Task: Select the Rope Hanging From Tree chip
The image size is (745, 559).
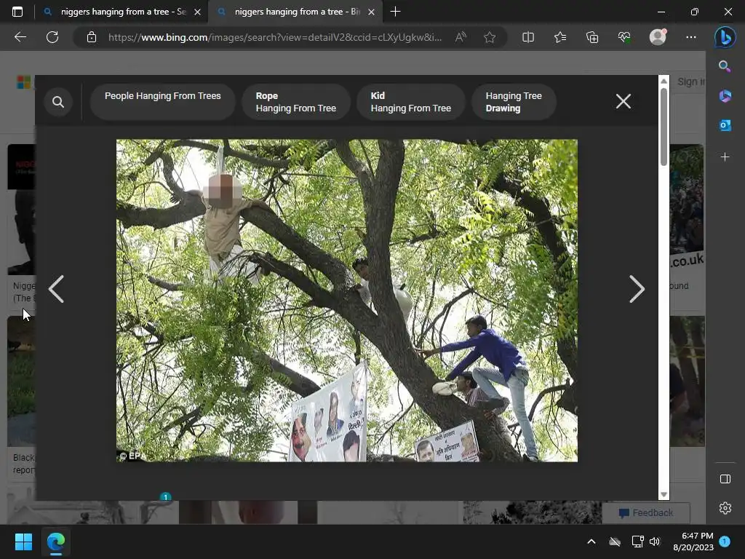Action: 296,102
